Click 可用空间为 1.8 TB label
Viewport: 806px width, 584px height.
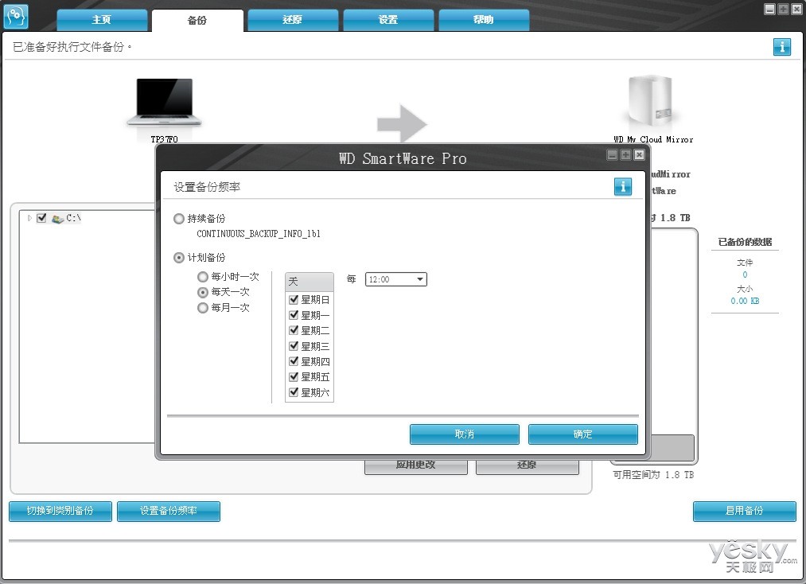653,475
